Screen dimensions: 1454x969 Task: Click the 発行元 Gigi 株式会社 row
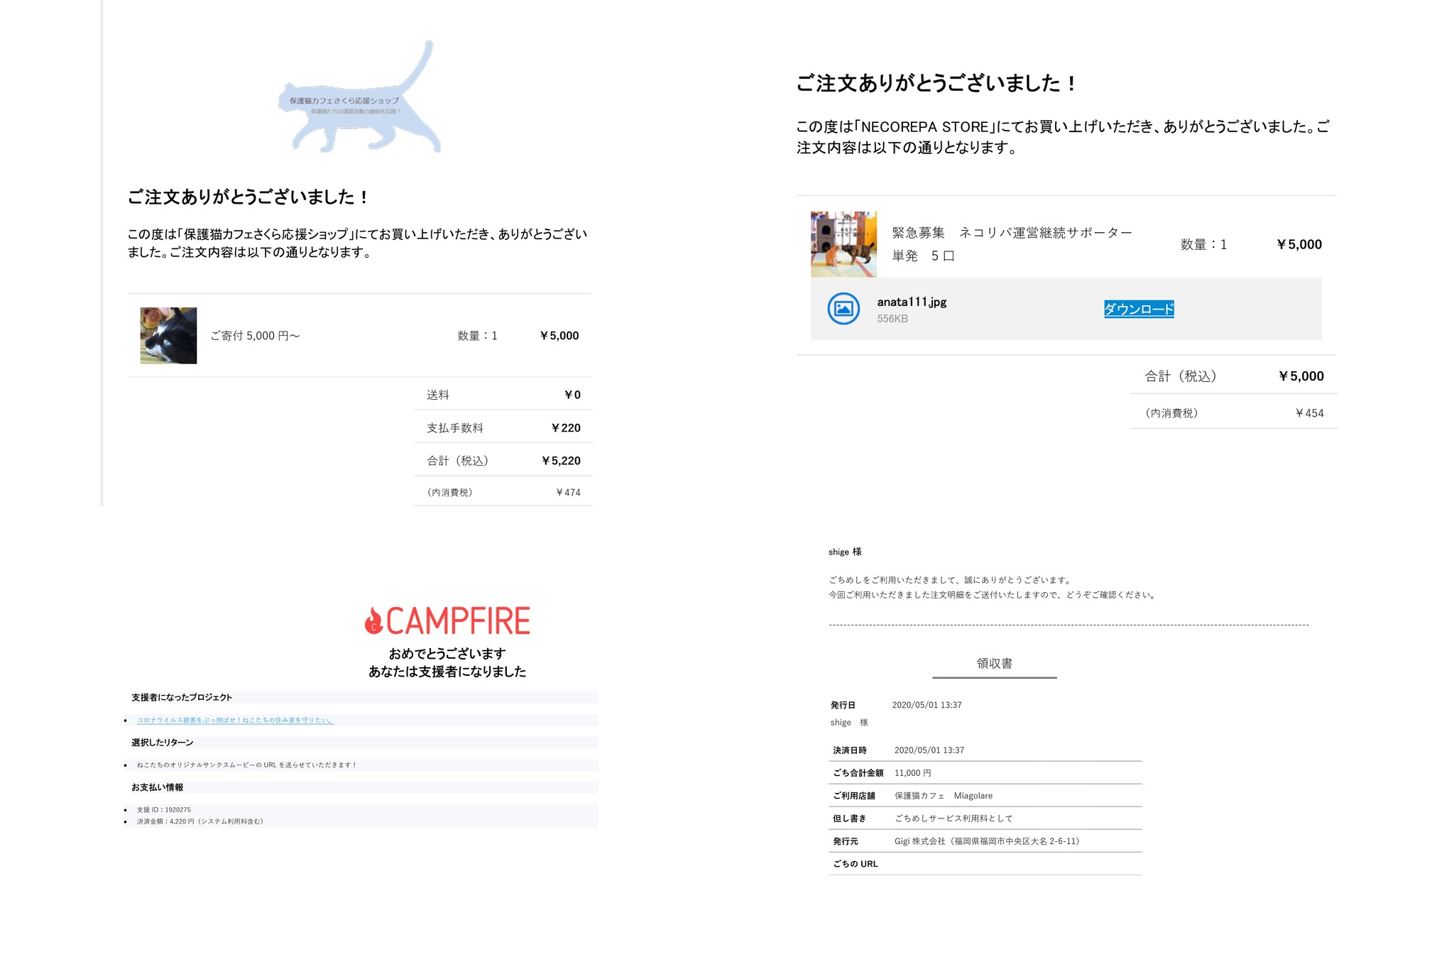click(985, 841)
